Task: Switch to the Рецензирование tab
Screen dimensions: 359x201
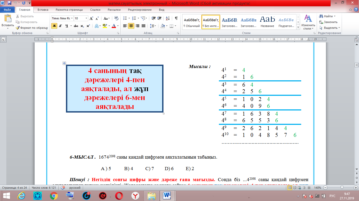Action: pos(140,10)
